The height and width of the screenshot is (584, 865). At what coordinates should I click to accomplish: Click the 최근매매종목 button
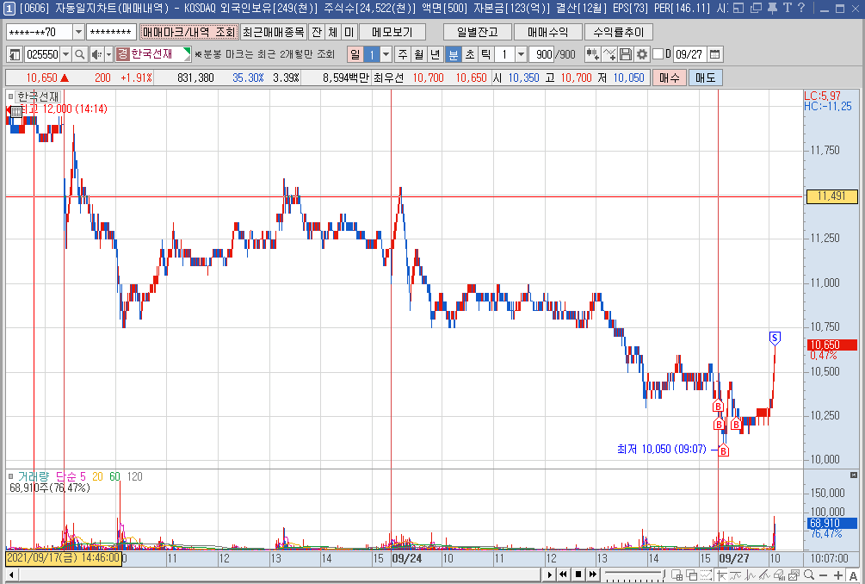tap(274, 32)
